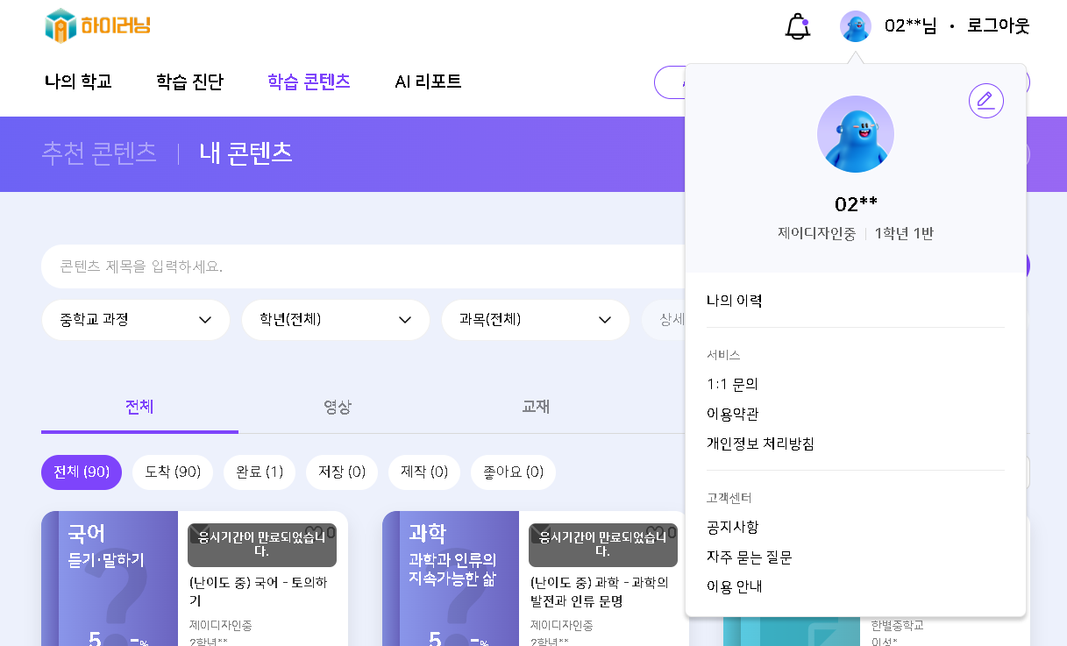1067x646 pixels.
Task: Select the 완료 (1) filter chip
Action: pyautogui.click(x=260, y=472)
